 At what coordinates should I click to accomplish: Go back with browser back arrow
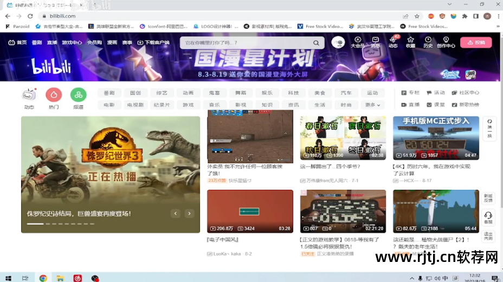pos(8,16)
